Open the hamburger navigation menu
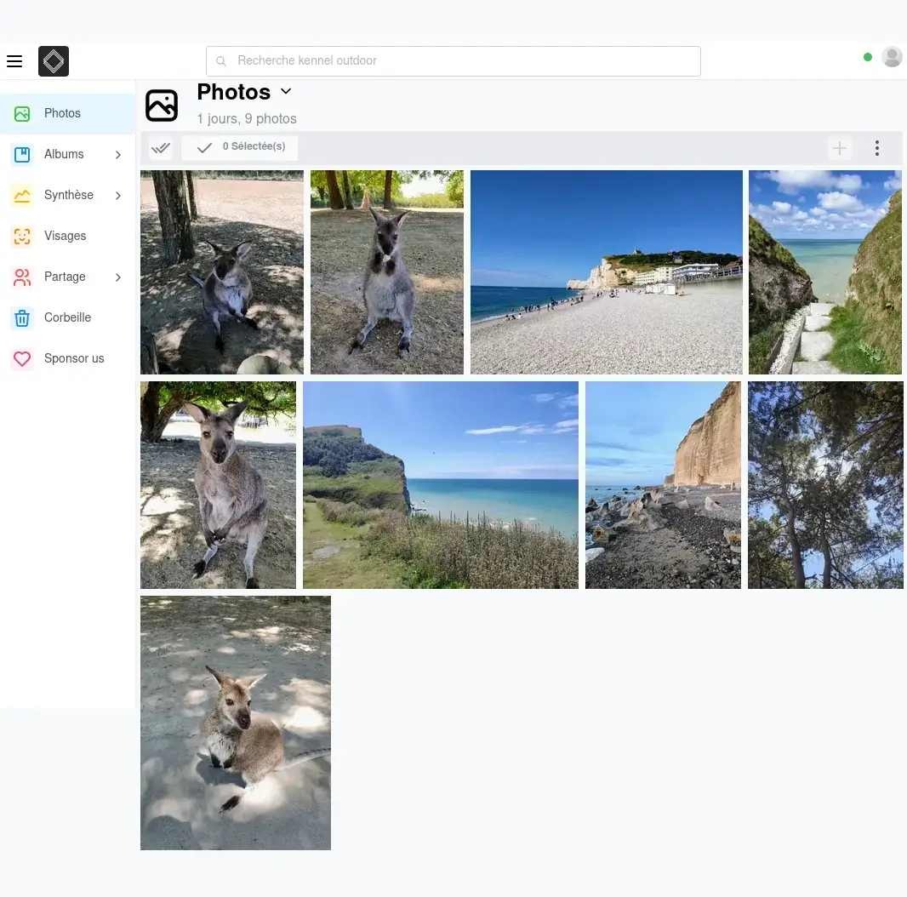 (x=14, y=61)
